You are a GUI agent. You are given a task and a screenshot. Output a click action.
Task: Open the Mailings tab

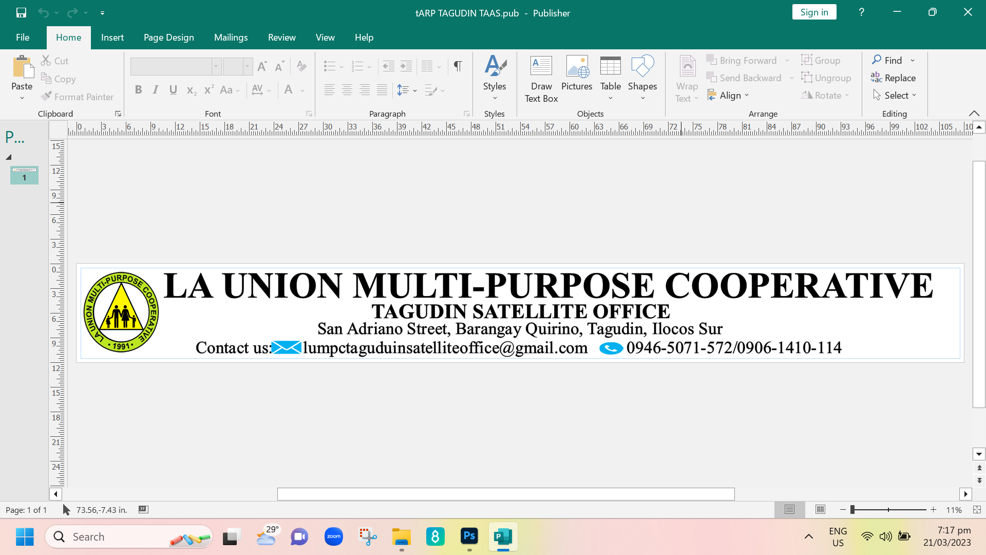tap(231, 38)
